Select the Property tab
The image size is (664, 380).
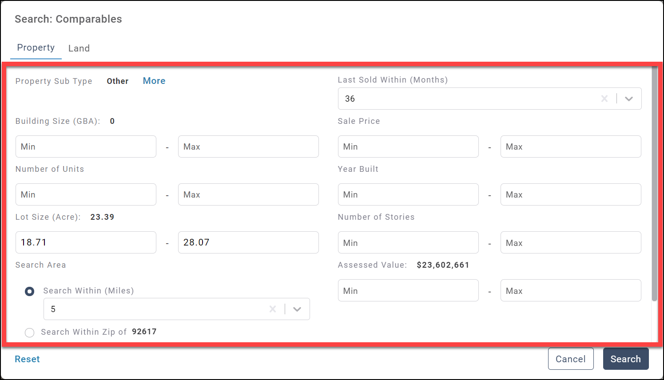tap(36, 47)
